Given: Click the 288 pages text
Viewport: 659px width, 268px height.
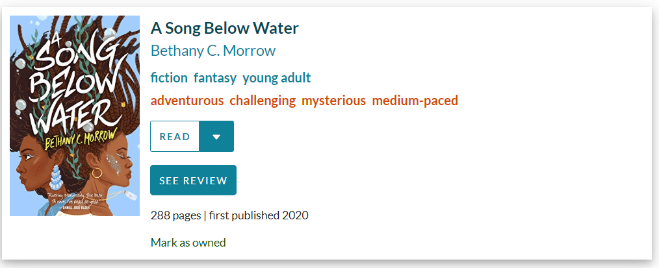Looking at the screenshot, I should pyautogui.click(x=175, y=215).
